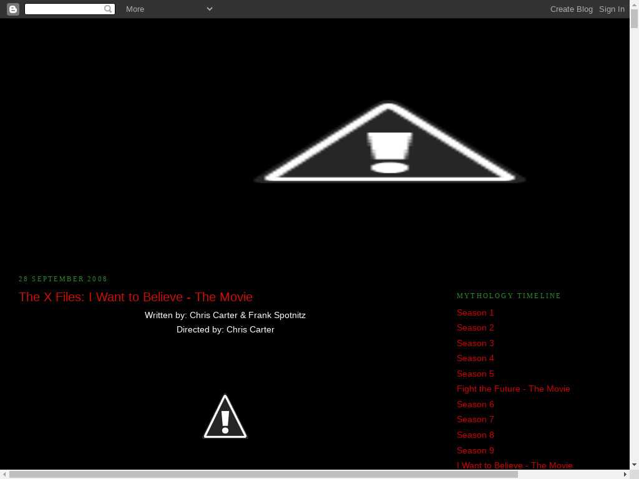Screen dimensions: 639x479
Task: Click the vertical scrollbar down arrow
Action: [x=634, y=465]
